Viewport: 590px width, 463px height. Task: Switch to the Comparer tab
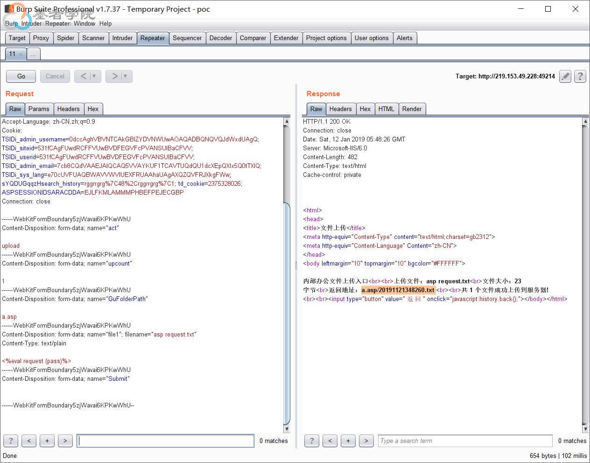click(x=253, y=38)
